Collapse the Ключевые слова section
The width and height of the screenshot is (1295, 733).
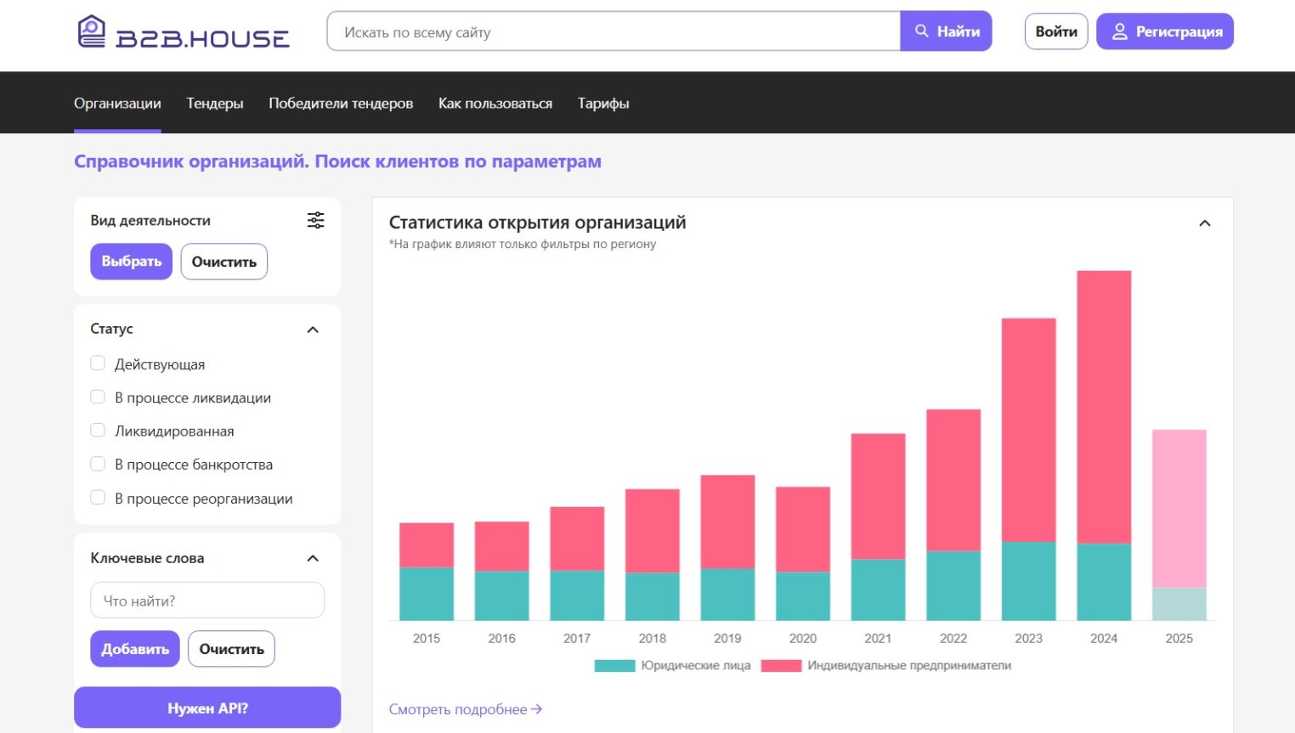(313, 558)
